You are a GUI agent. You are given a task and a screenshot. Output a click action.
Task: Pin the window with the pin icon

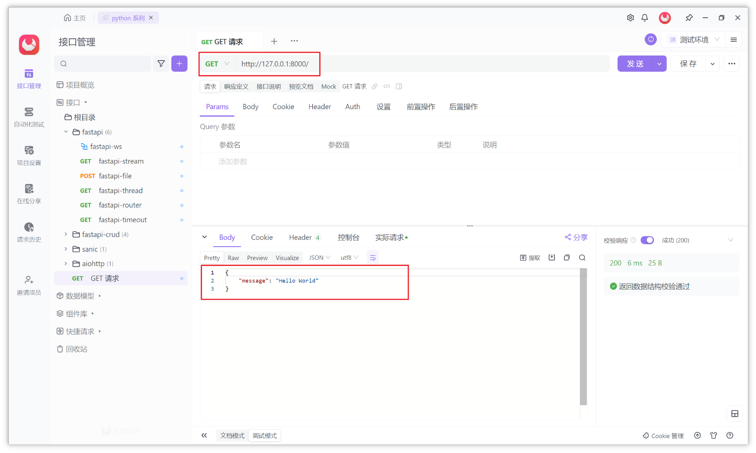(689, 18)
